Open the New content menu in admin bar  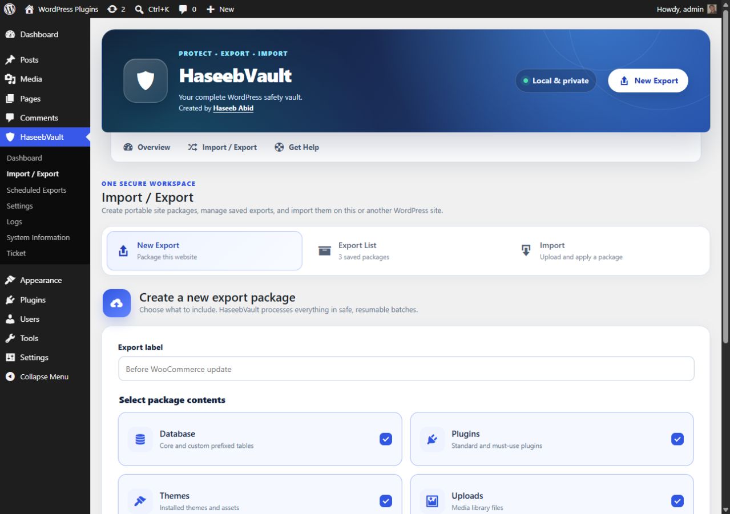[x=220, y=9]
